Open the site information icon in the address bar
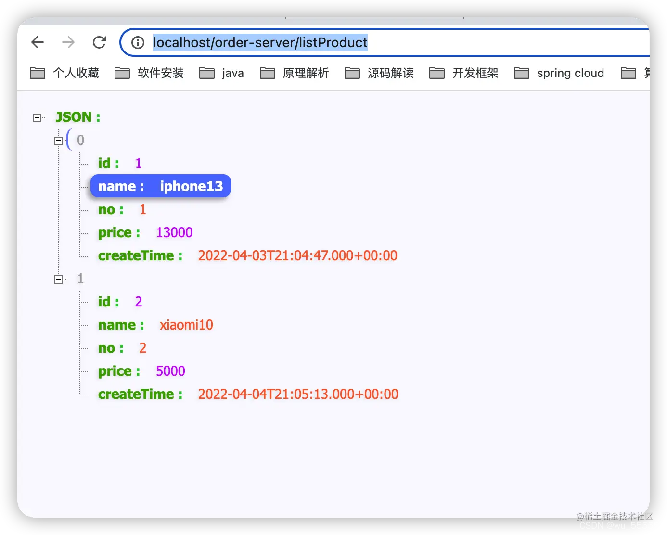The width and height of the screenshot is (667, 535). pos(138,43)
